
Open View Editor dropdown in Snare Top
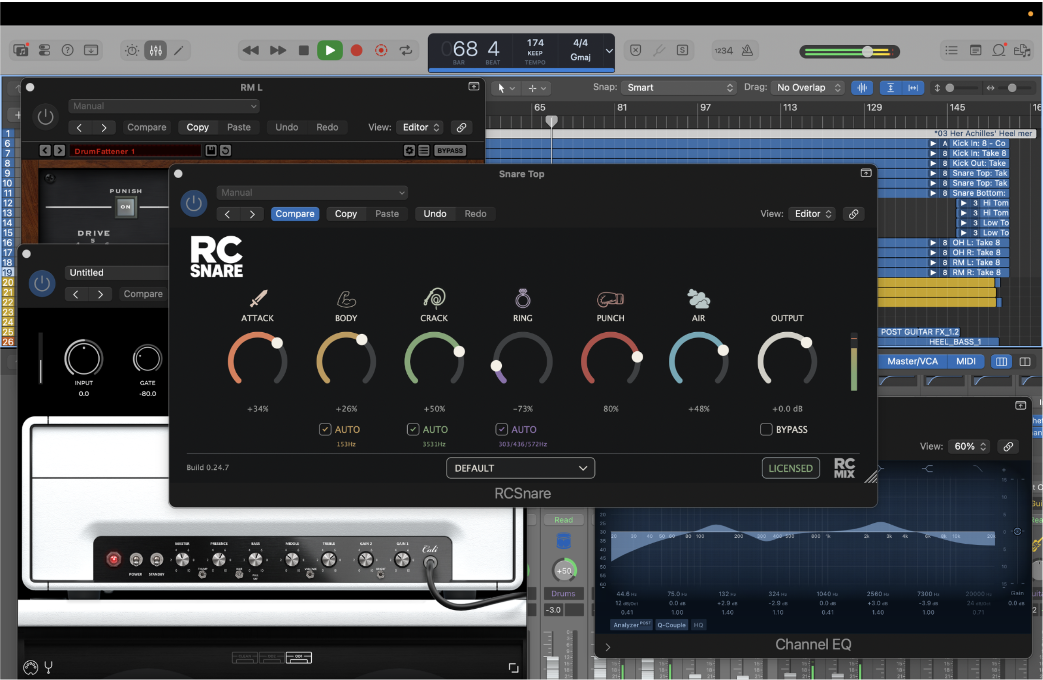click(812, 213)
